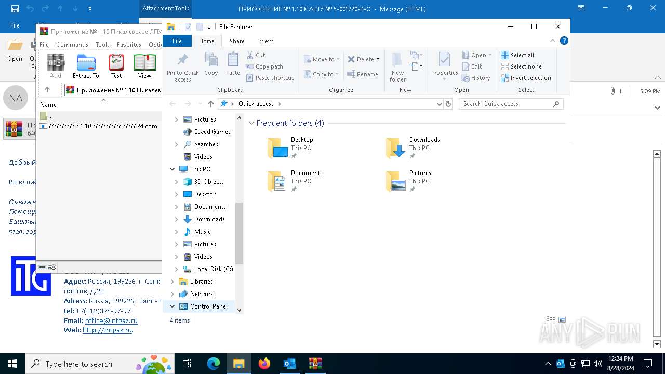Create a New folder from ribbon

[x=397, y=67]
